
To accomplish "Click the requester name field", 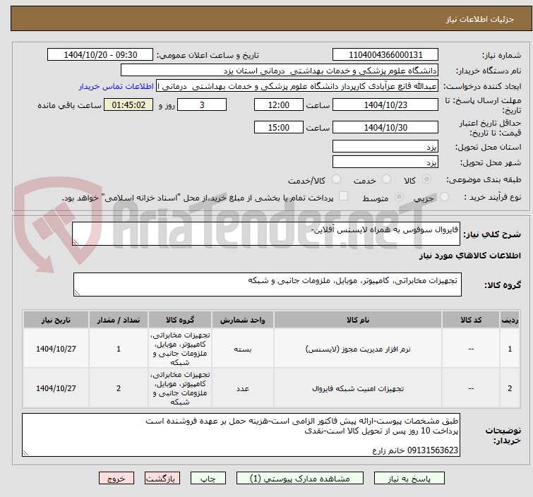I will pyautogui.click(x=297, y=86).
